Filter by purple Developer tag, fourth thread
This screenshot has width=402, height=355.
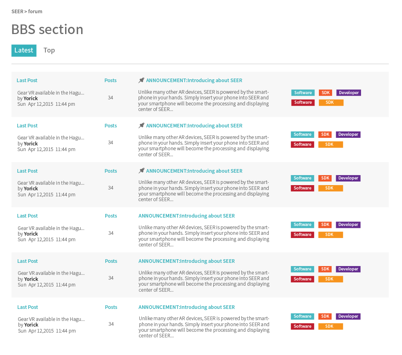[x=348, y=225]
